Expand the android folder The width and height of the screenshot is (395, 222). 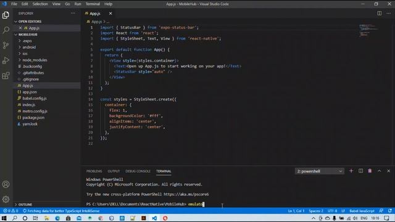pyautogui.click(x=29, y=47)
